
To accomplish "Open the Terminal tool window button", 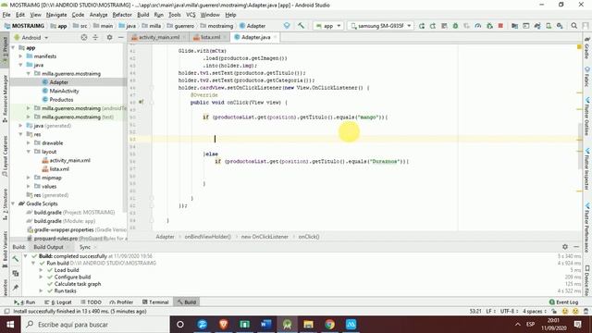I will (155, 302).
